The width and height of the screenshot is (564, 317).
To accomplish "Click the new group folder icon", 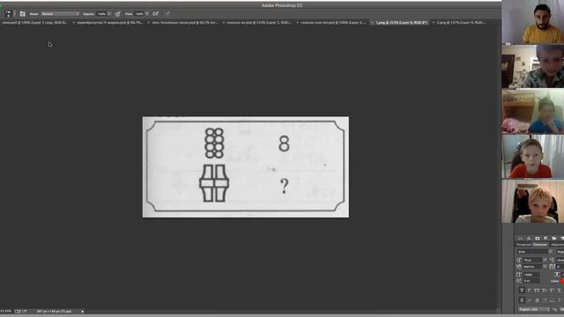I will point(554,239).
